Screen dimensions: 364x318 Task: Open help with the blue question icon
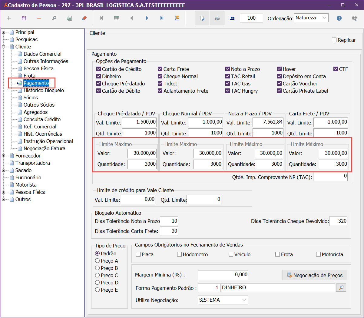(x=339, y=18)
